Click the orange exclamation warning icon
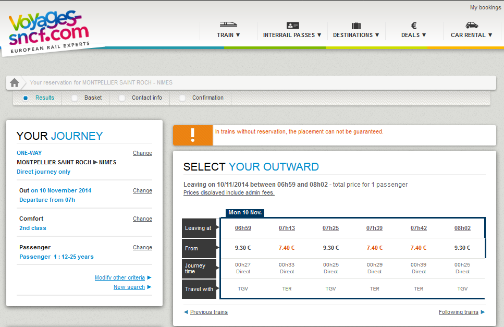 pos(193,135)
